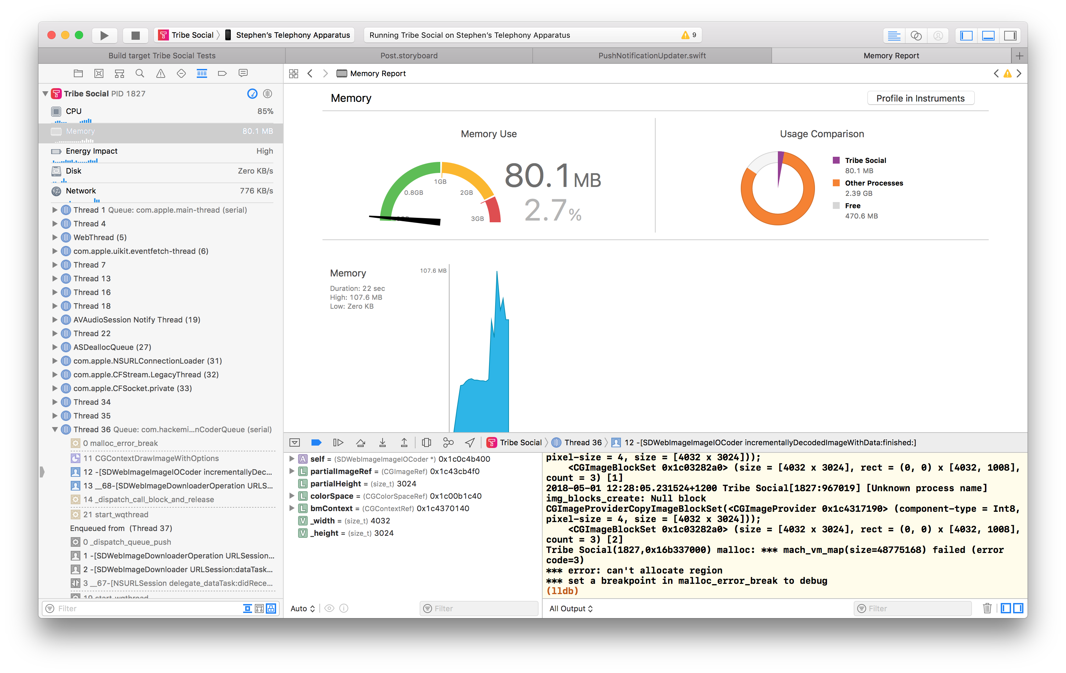Click the Simulate Location arrow icon
The image size is (1066, 673).
click(x=470, y=442)
